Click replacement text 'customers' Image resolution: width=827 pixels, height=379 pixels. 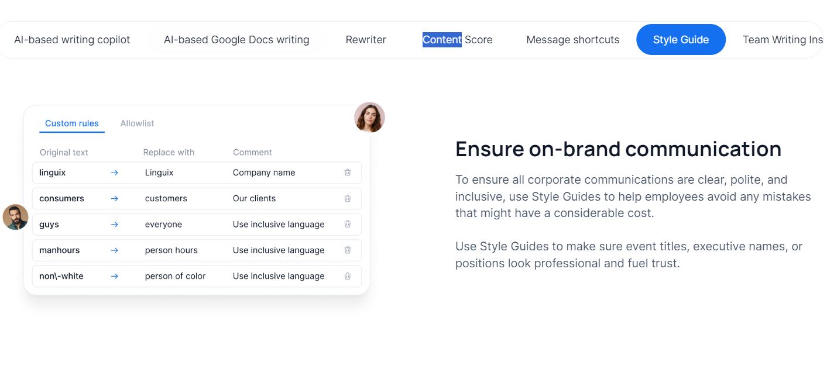(x=166, y=198)
